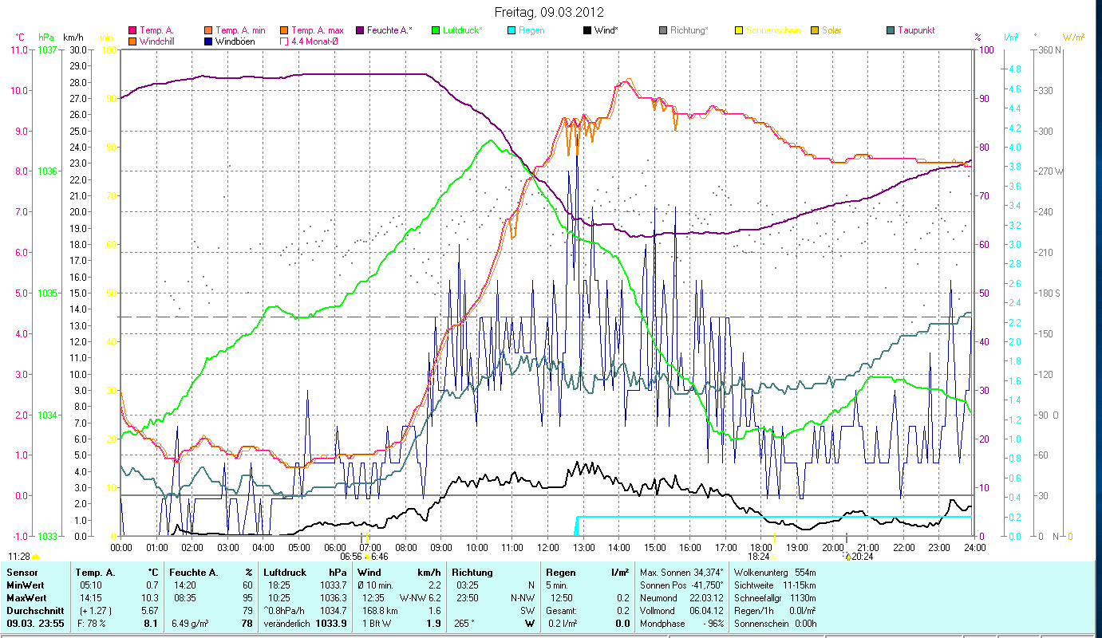Click the yellow Sonnenschein legend square
The height and width of the screenshot is (638, 1102).
(x=738, y=30)
